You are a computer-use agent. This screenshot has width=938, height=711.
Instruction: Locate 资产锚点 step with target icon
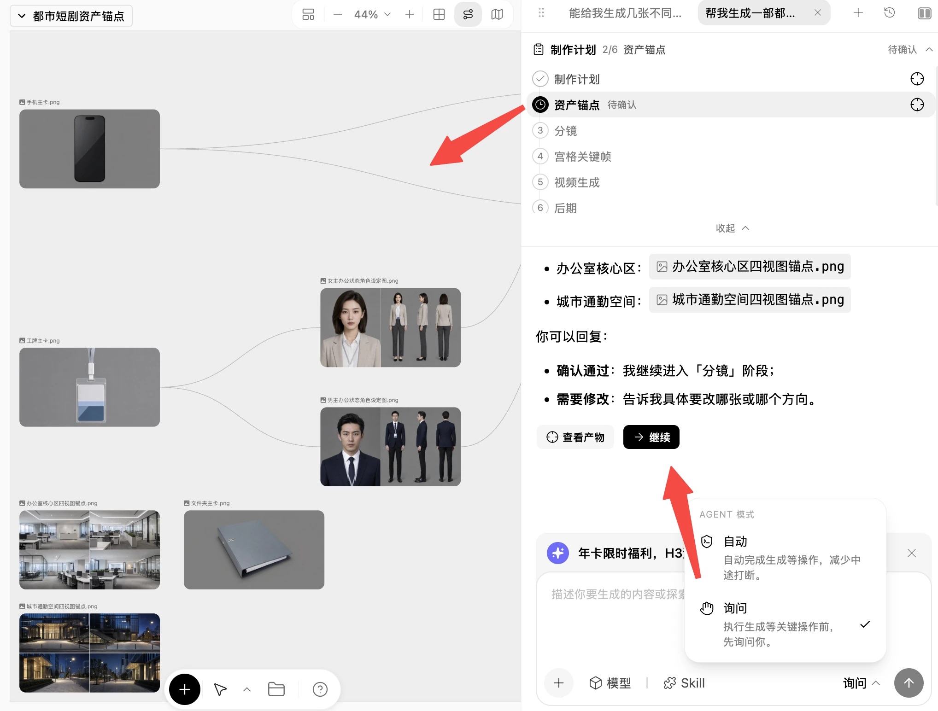[x=917, y=105]
